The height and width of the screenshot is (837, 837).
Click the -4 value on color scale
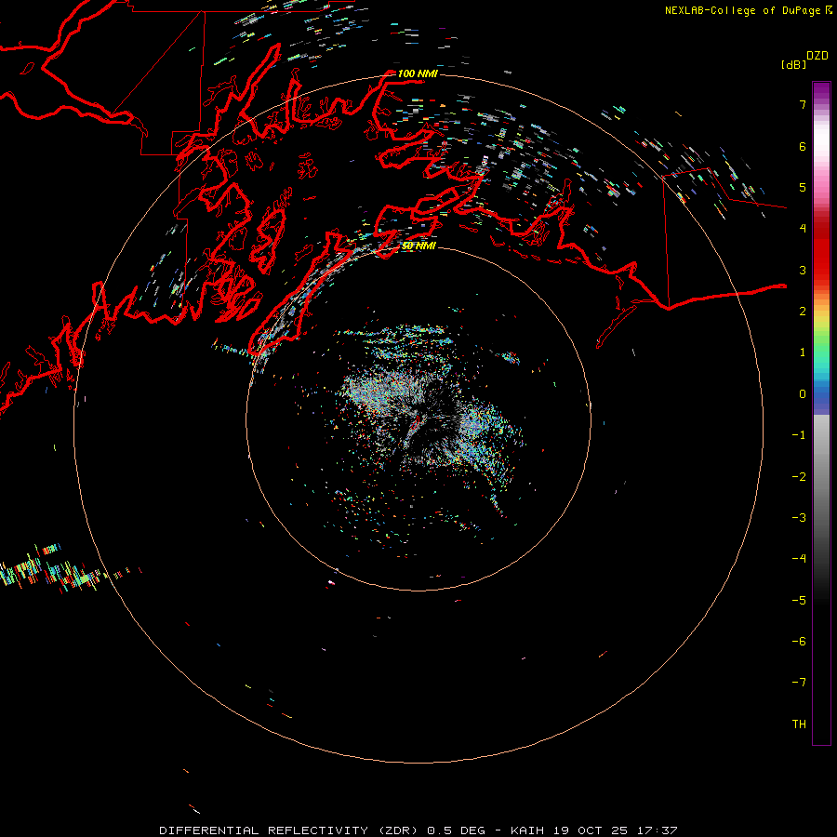[799, 559]
